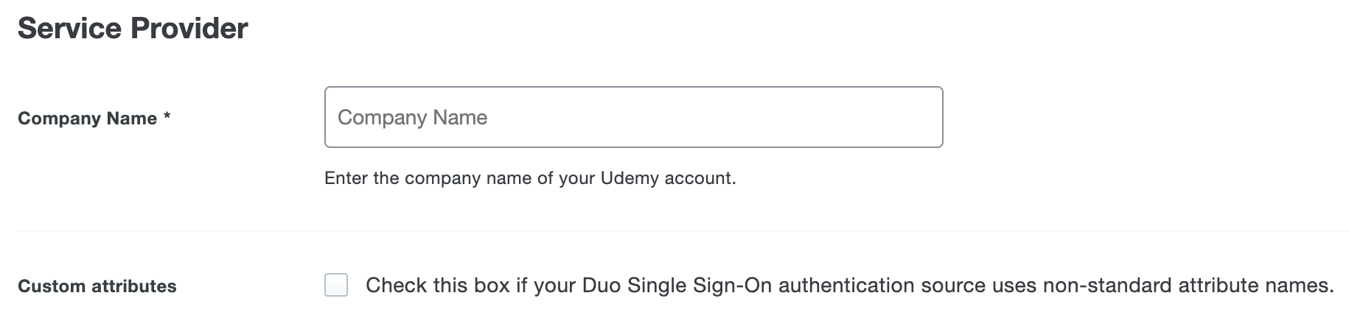Click the helper text below Company Name
Screen dimensions: 1349x318
(529, 178)
